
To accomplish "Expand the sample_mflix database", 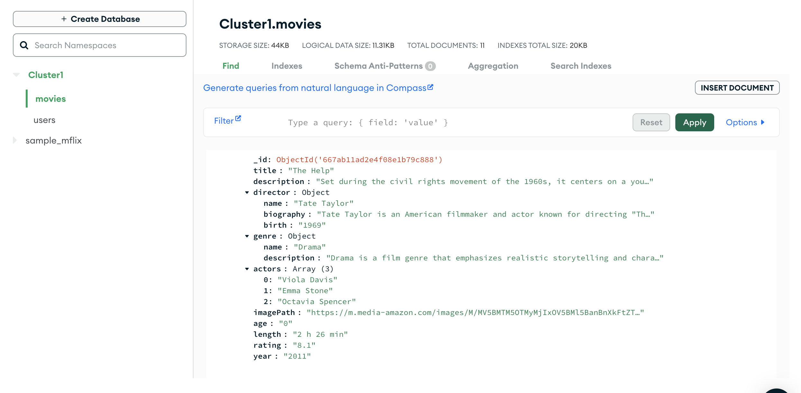I will point(15,140).
